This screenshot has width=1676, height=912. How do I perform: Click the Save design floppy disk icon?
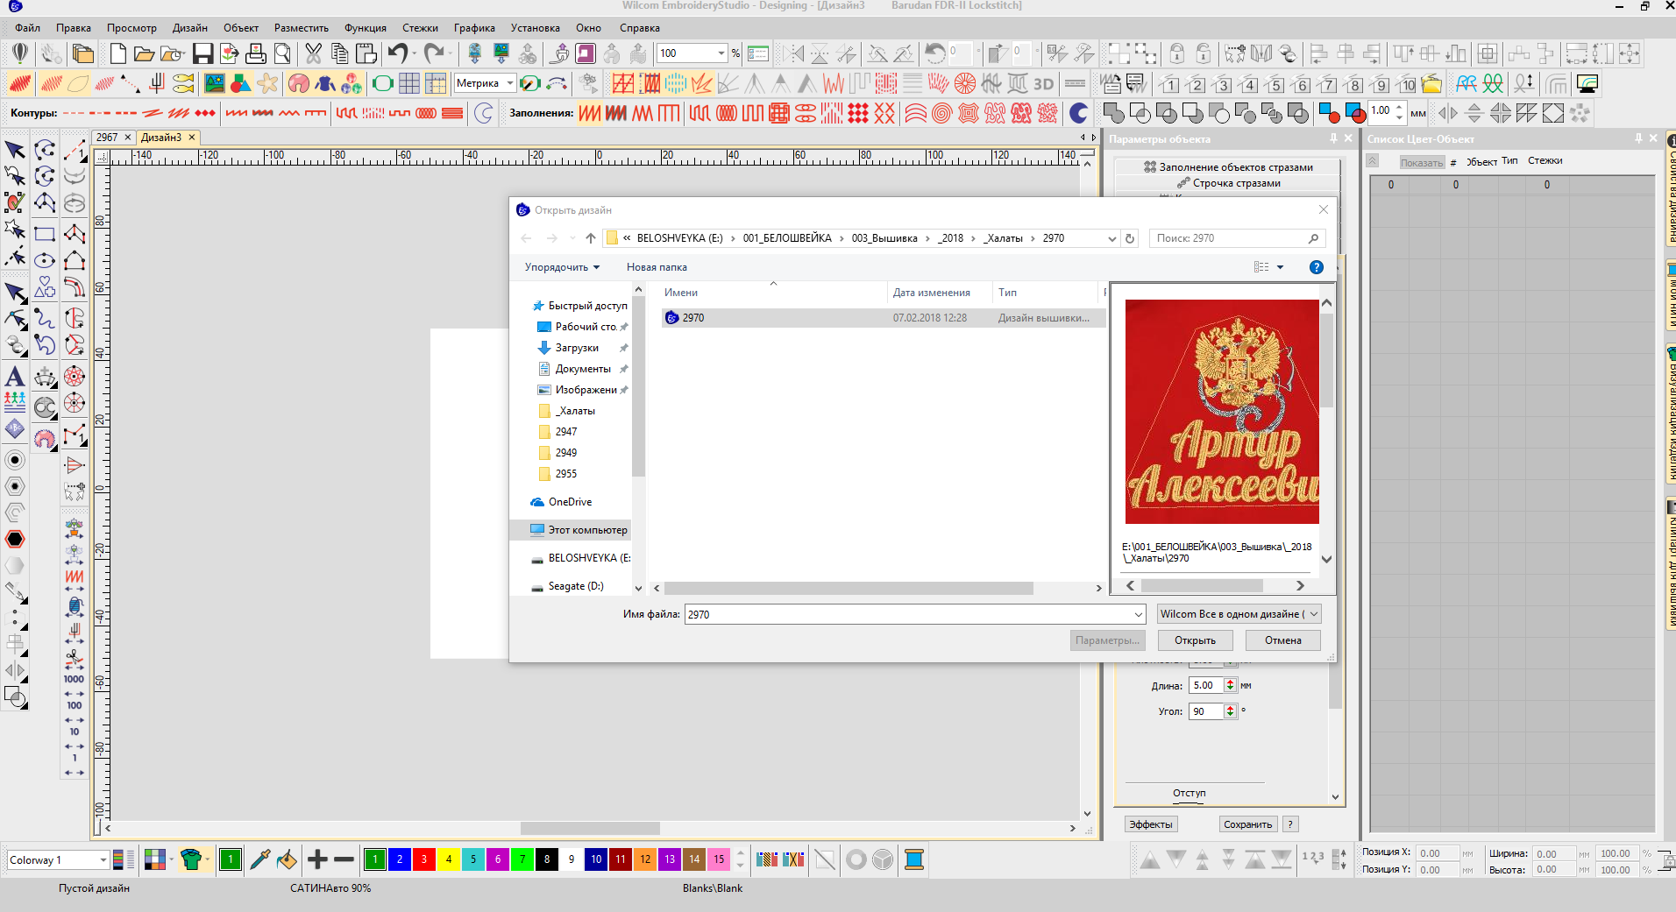202,54
